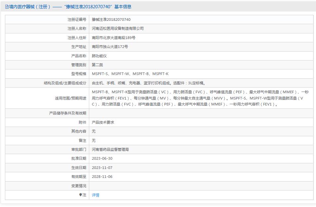This screenshot has width=316, height=207.
Task: Click registrant name 河南迈松医用设备制造有限公司
Action: (x=118, y=28)
